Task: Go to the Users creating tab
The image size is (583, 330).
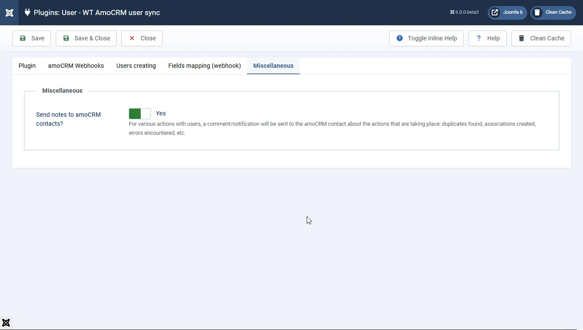Action: (x=136, y=66)
